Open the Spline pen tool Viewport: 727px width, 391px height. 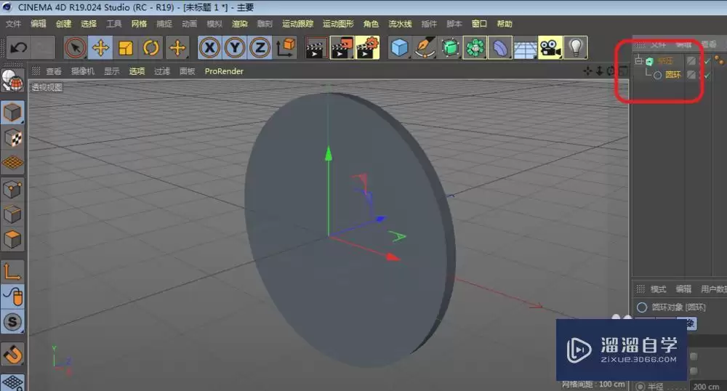425,48
